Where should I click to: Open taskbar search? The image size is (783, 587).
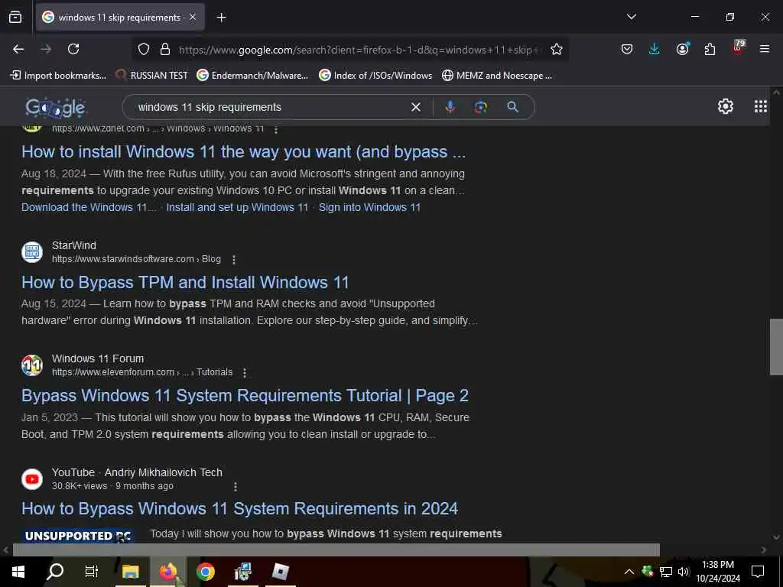tap(55, 572)
